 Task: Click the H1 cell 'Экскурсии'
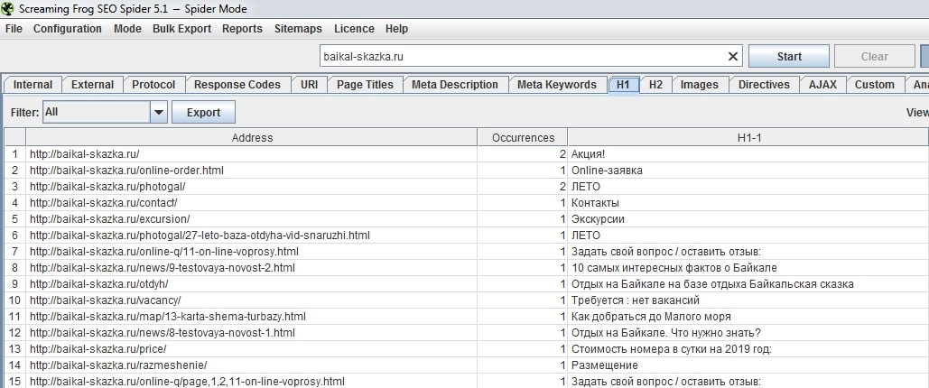[748, 219]
